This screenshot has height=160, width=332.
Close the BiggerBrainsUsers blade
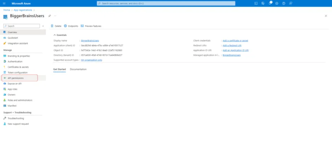(326, 16)
